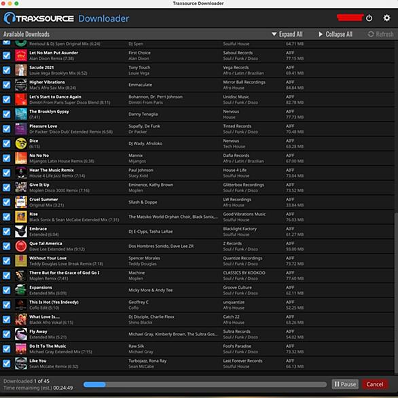This screenshot has height=398, width=398.
Task: Expand All download groups
Action: [x=287, y=34]
